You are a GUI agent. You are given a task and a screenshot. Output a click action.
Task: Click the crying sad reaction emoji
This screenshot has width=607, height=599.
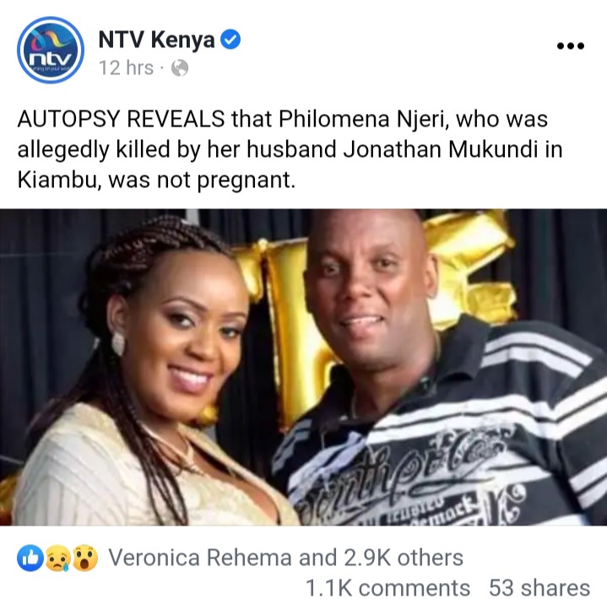tap(58, 558)
